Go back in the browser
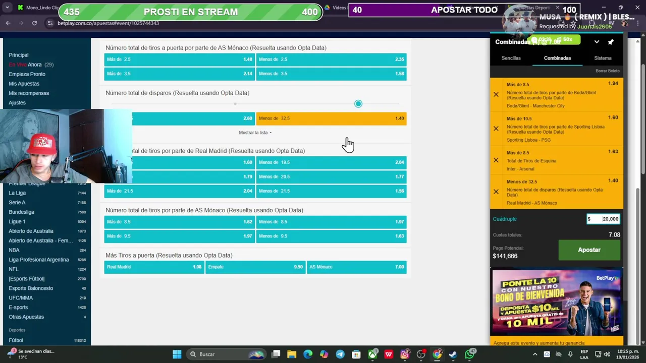 pyautogui.click(x=8, y=23)
